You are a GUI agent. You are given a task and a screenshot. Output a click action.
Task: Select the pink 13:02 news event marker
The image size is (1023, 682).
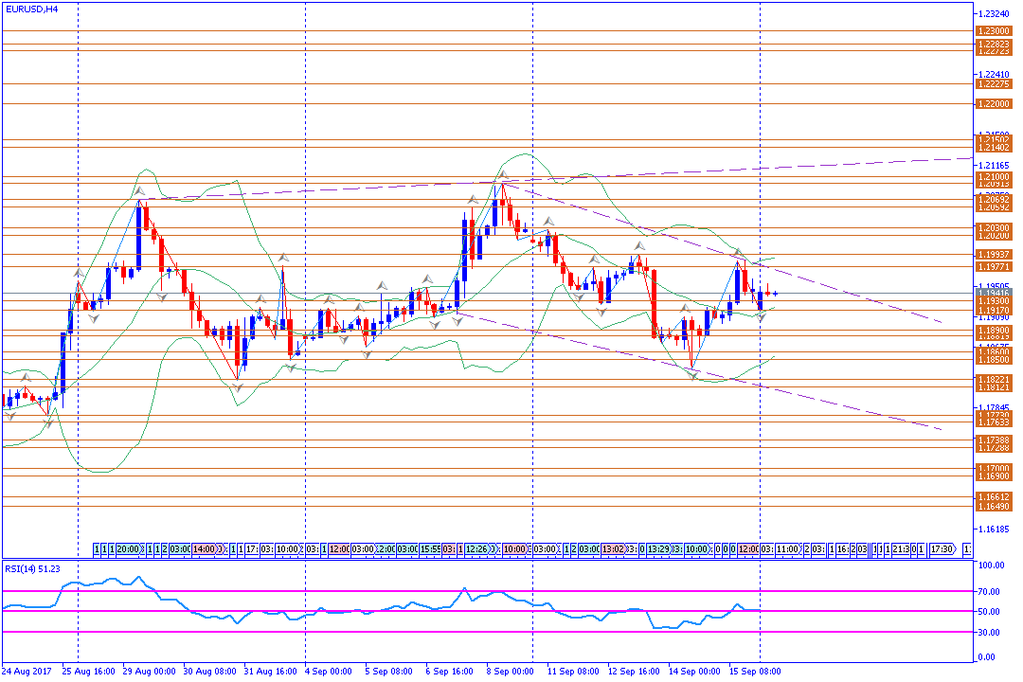(x=613, y=549)
